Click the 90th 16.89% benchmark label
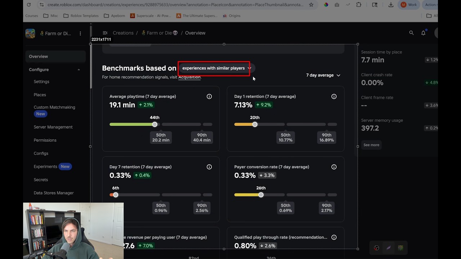The height and width of the screenshot is (259, 461). pyautogui.click(x=327, y=137)
